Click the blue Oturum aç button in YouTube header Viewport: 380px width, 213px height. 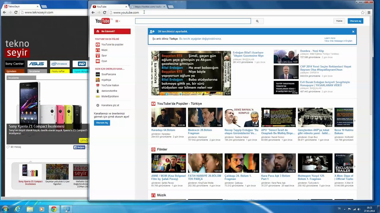[x=355, y=21]
